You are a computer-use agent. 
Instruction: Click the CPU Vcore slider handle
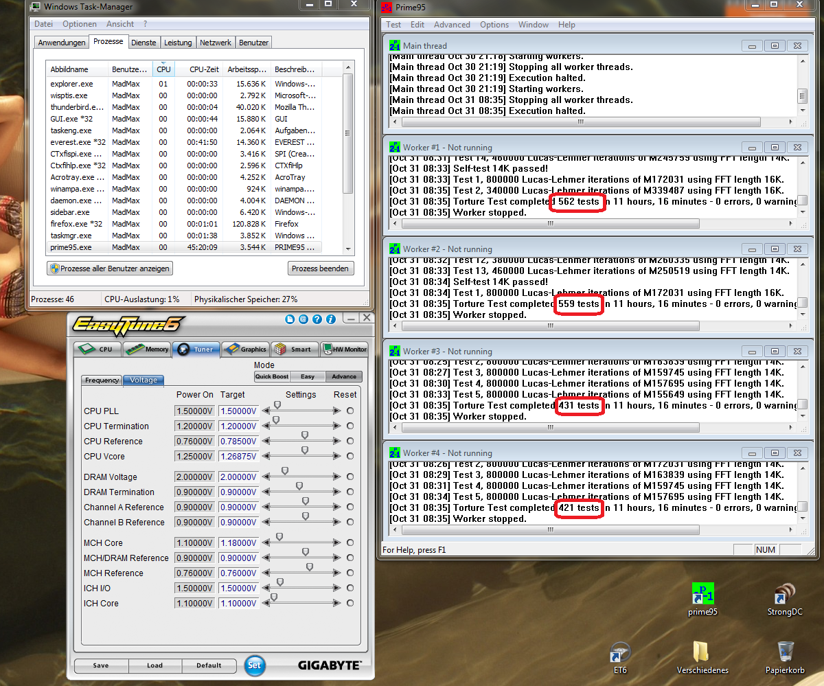click(x=305, y=450)
